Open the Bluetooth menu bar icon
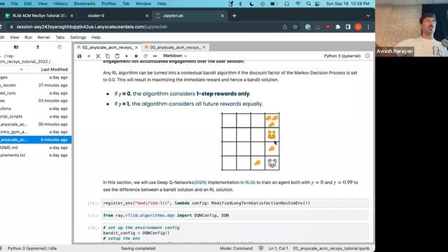The image size is (448, 252). (x=240, y=3)
